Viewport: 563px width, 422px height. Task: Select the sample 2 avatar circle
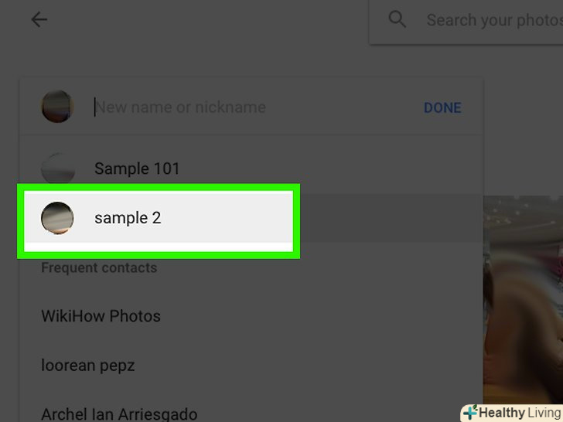pyautogui.click(x=57, y=218)
